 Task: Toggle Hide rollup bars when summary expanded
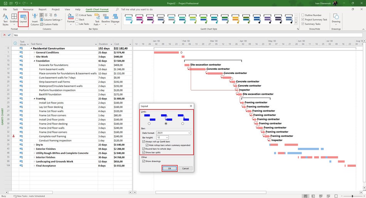pos(147,145)
